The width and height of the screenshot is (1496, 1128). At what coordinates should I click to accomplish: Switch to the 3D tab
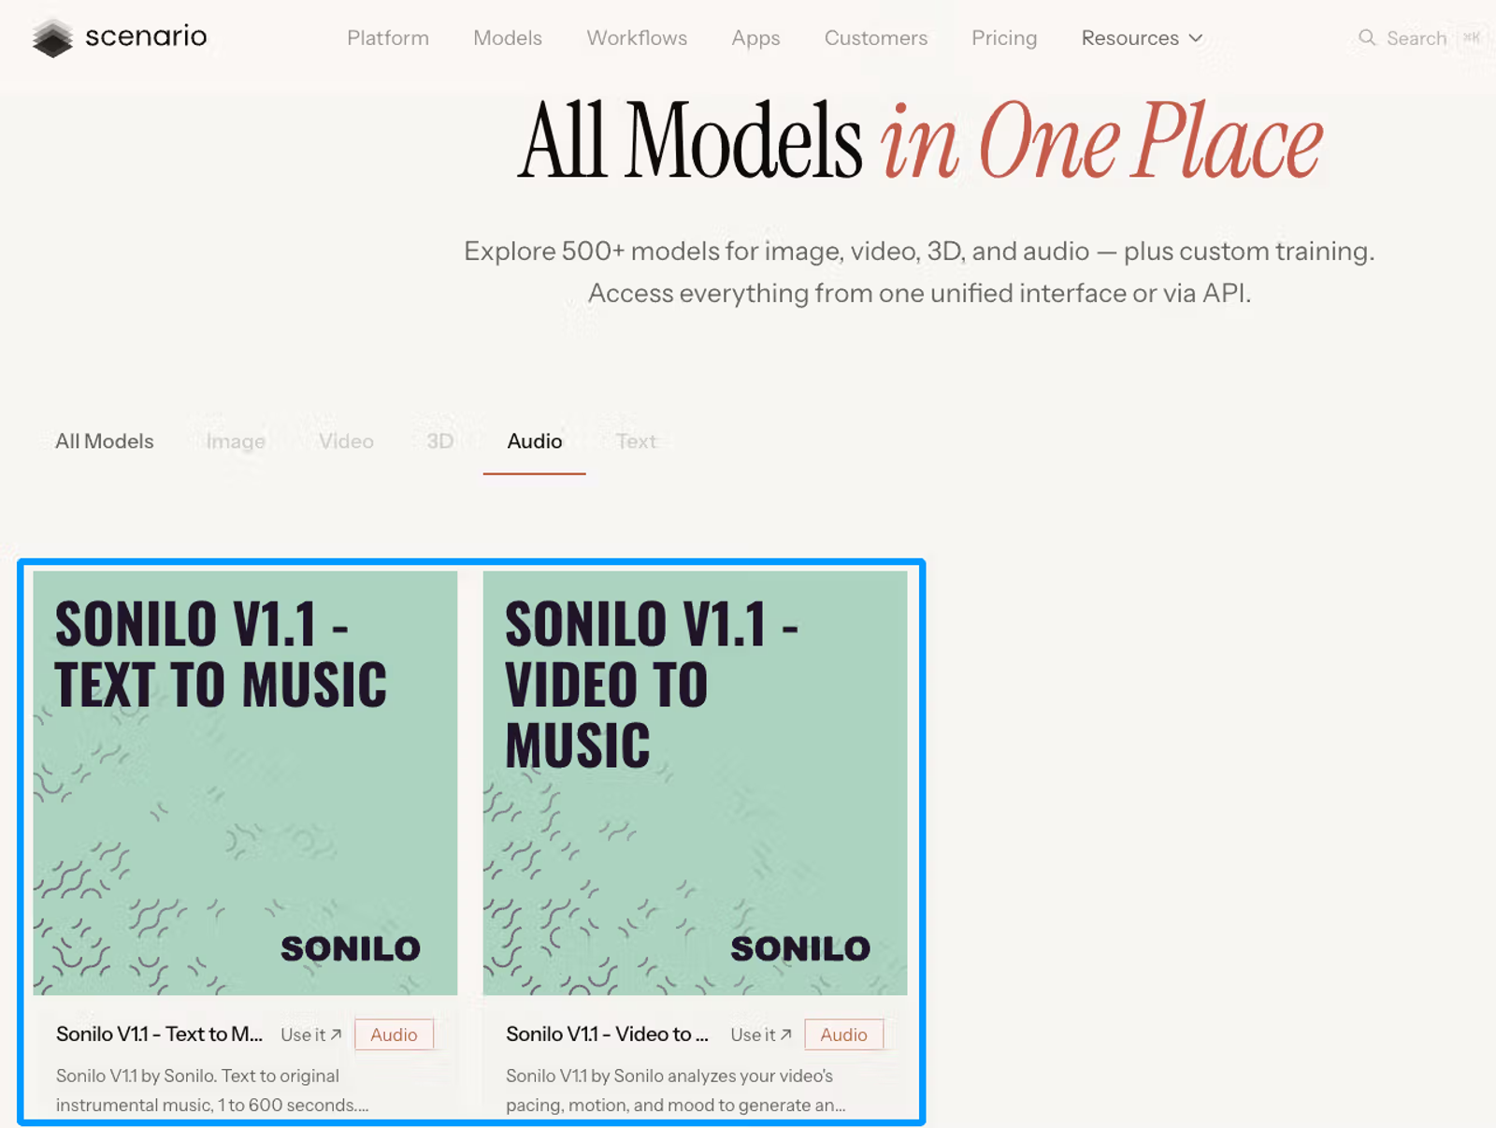pyautogui.click(x=440, y=441)
